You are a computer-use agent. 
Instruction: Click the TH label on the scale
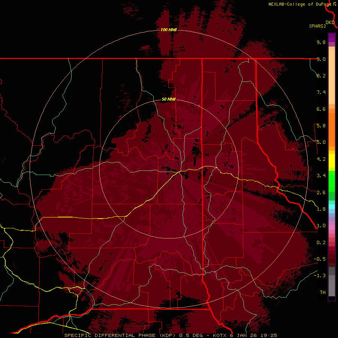pyautogui.click(x=323, y=293)
